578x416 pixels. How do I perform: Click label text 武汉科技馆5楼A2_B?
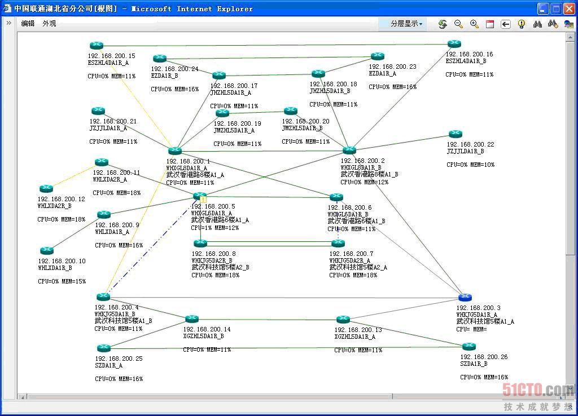(221, 267)
